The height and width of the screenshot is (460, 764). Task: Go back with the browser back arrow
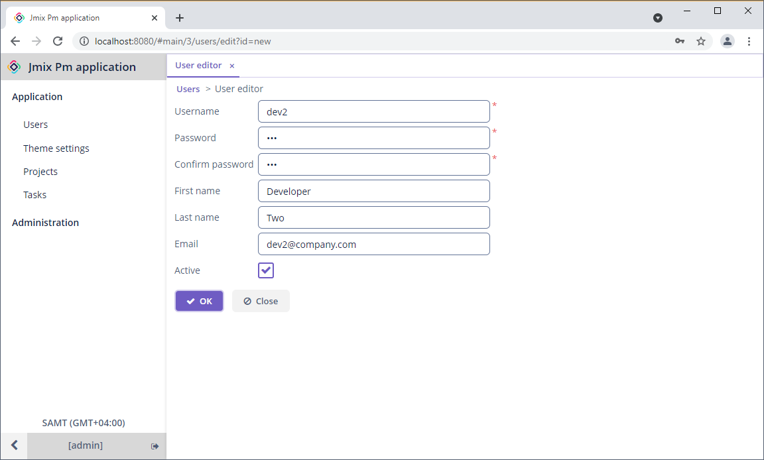pos(15,41)
